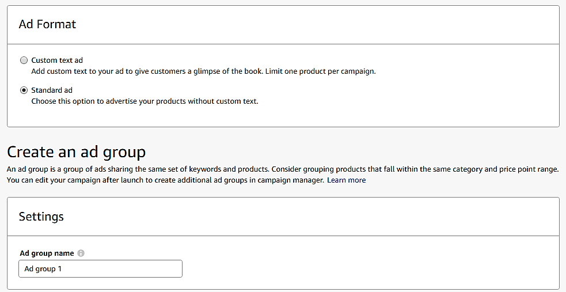
Task: Select the Custom text ad radio button
Action: (24, 60)
